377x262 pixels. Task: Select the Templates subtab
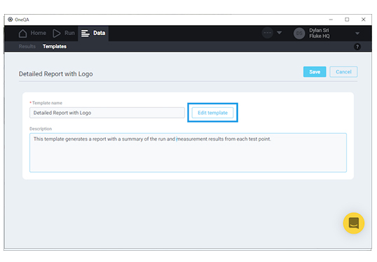[x=55, y=46]
